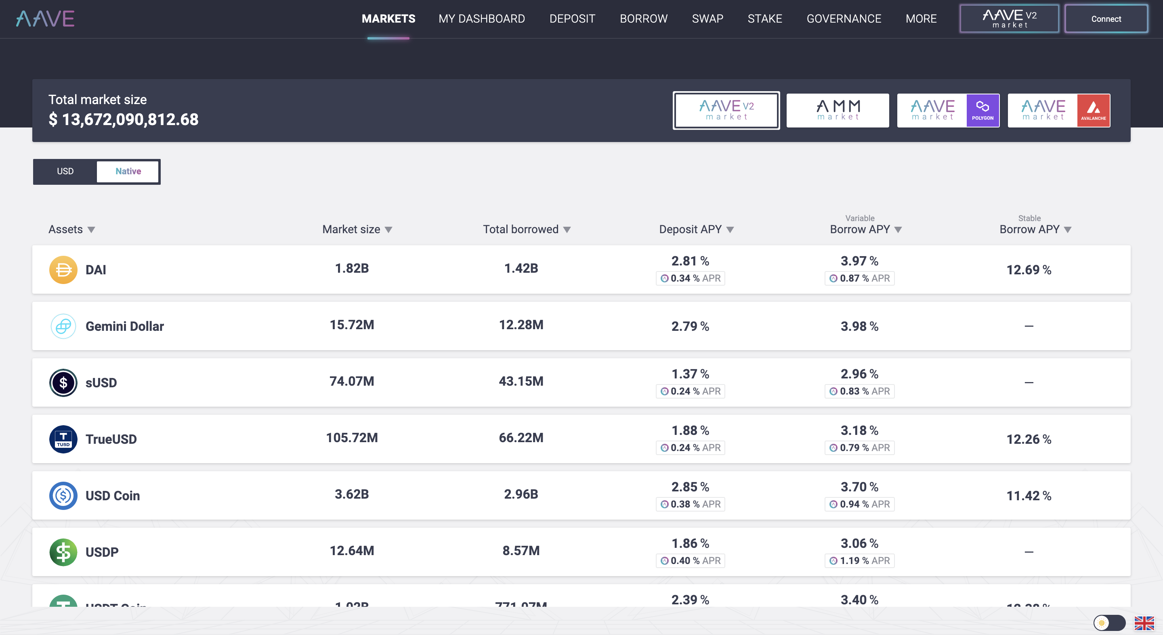Sort the table by Deposit APY
Image resolution: width=1163 pixels, height=635 pixels.
point(696,229)
